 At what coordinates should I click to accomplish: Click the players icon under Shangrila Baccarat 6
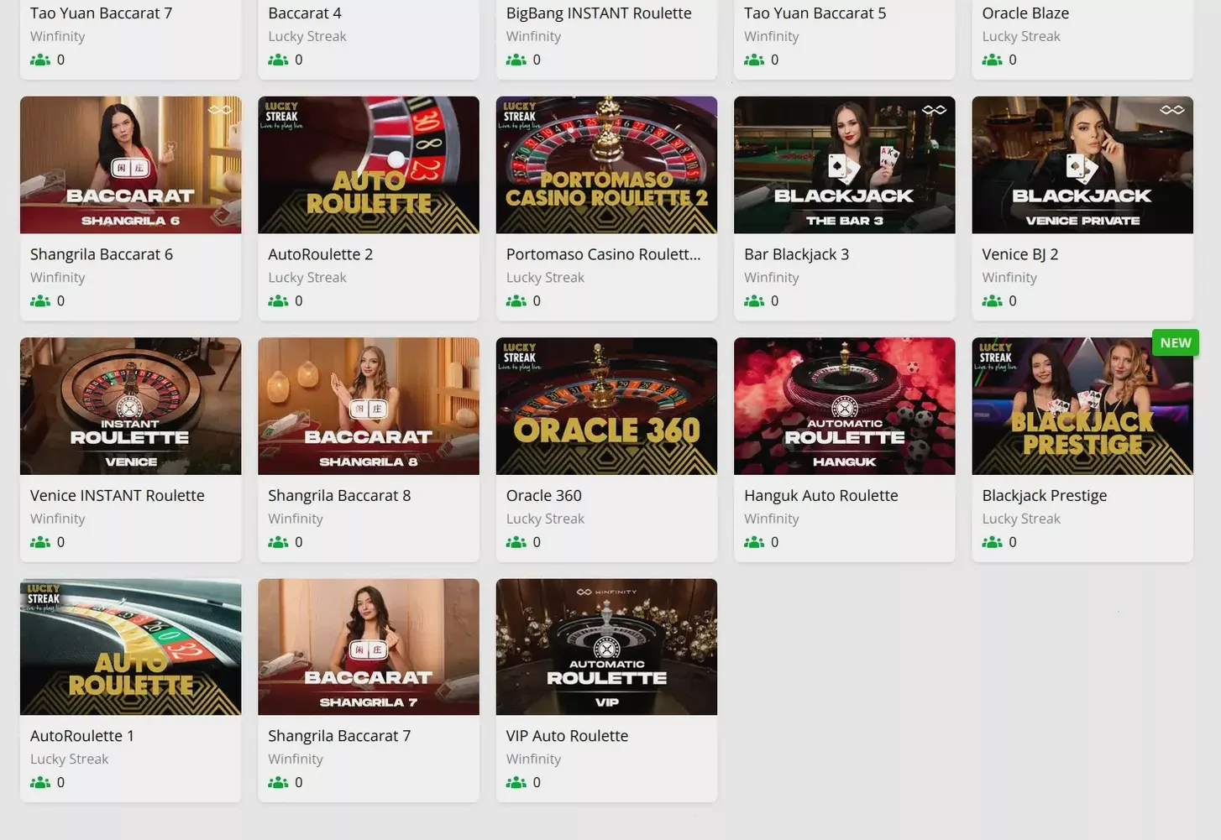(x=40, y=300)
